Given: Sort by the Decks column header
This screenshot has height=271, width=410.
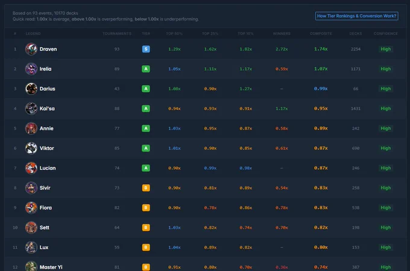Looking at the screenshot, I should 356,34.
